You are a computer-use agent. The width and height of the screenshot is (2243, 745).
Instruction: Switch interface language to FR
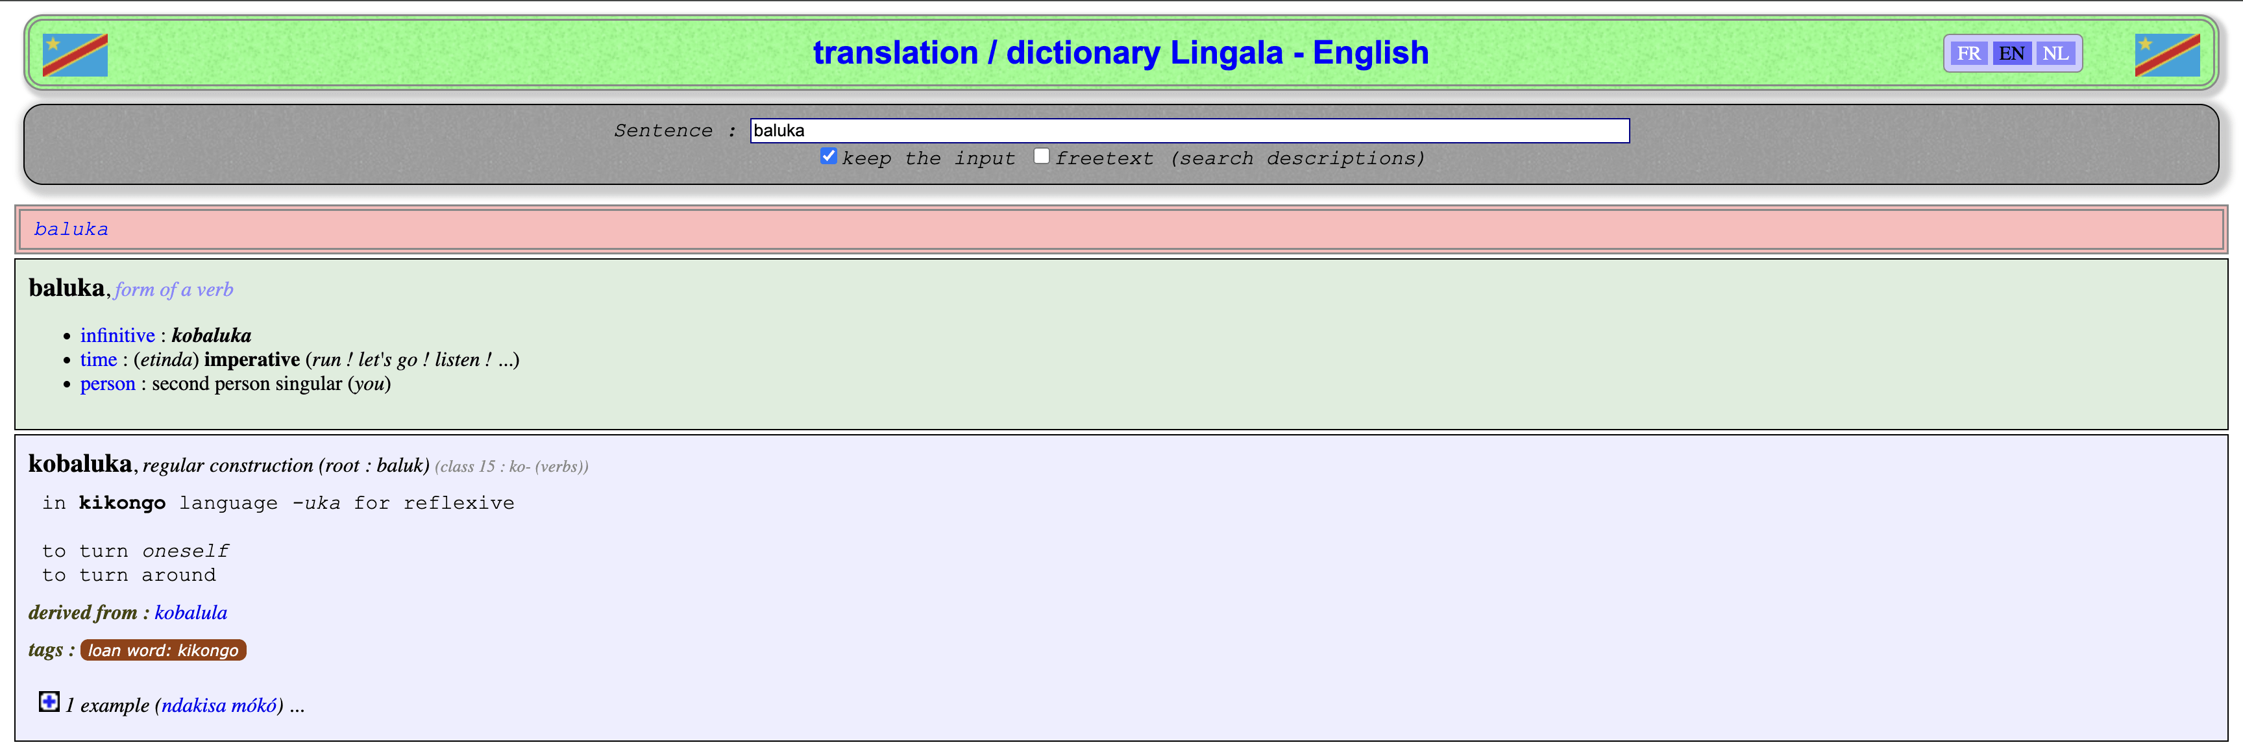(1968, 53)
